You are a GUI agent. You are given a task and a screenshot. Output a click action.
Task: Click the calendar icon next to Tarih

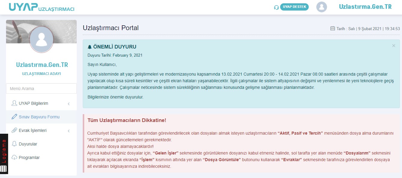coord(332,29)
